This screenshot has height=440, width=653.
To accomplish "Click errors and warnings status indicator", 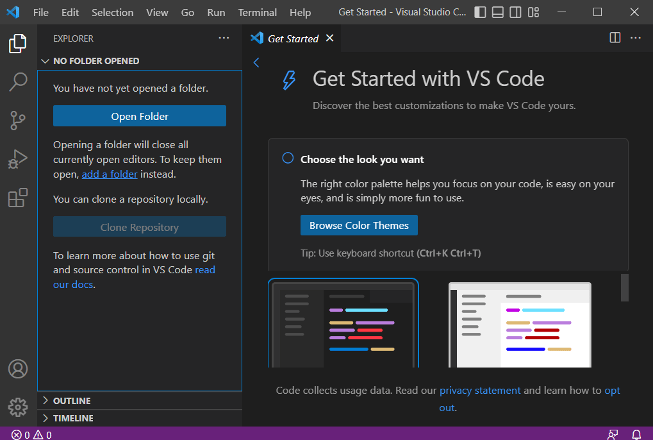I will pyautogui.click(x=31, y=435).
